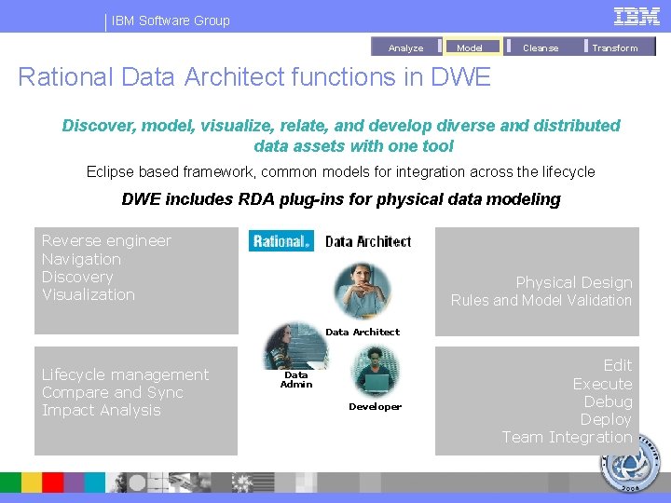Click 'Visualization' text in gray box

[x=89, y=294]
